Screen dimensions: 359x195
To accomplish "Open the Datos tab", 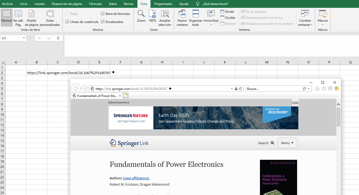I will [x=113, y=4].
